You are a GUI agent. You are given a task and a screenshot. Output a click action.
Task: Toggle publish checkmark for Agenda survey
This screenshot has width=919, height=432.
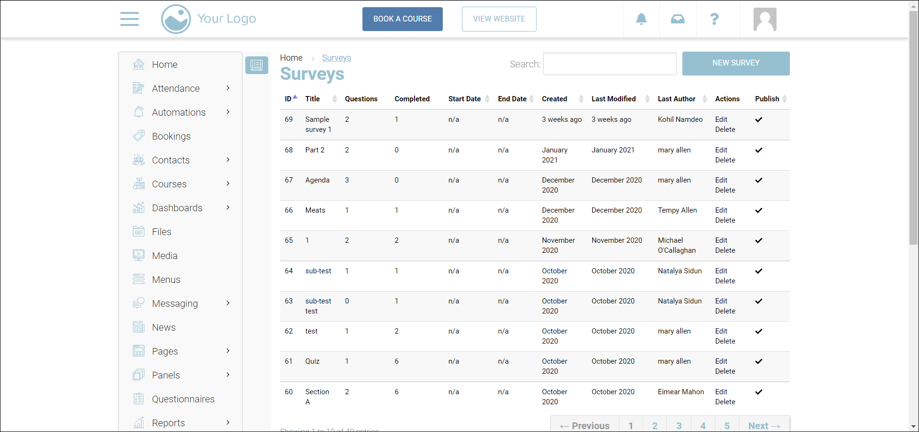[759, 180]
